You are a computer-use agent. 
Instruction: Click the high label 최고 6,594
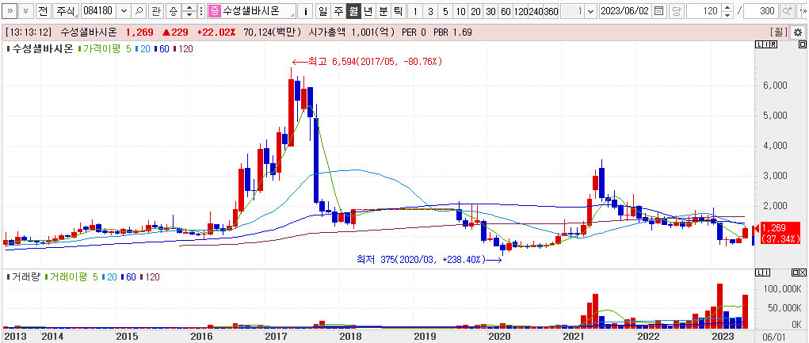tap(367, 61)
